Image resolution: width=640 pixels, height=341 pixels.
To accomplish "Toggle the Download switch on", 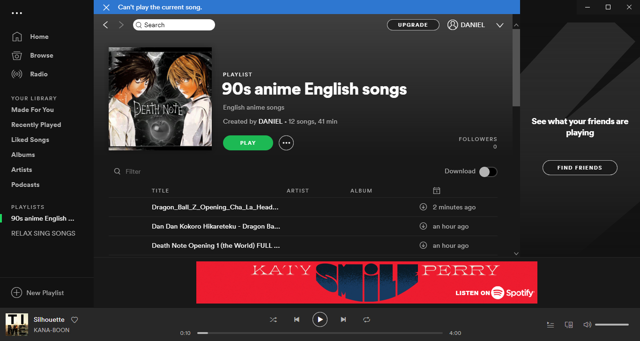I will [488, 171].
